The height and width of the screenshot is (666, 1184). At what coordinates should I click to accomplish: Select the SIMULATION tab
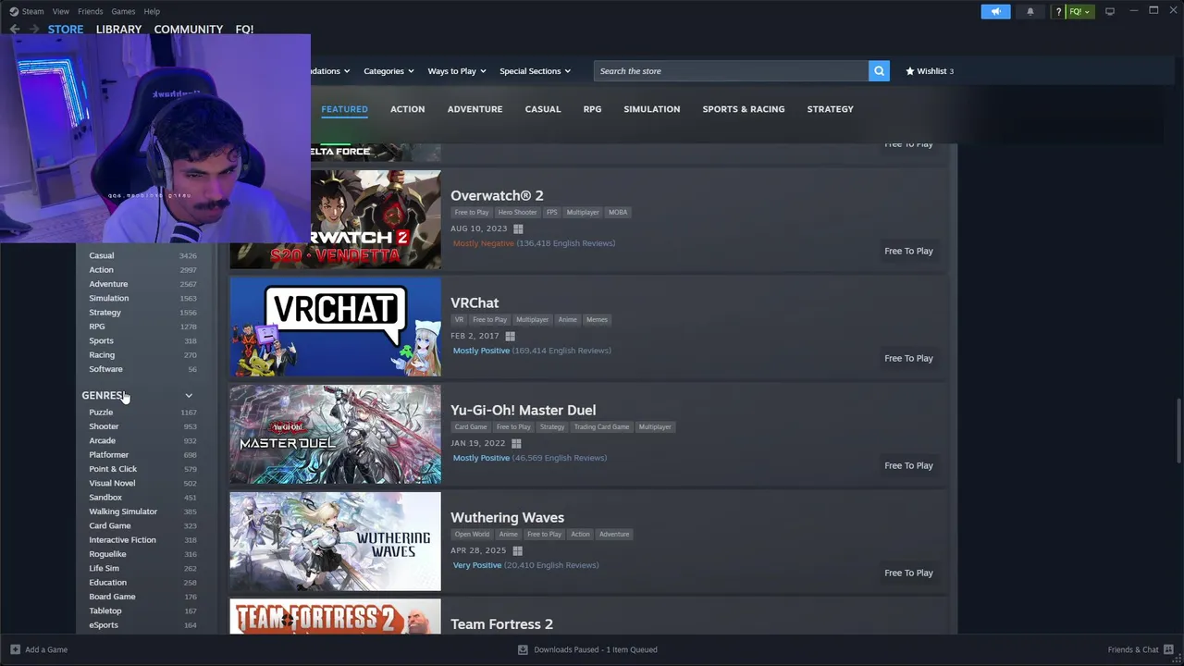[652, 109]
